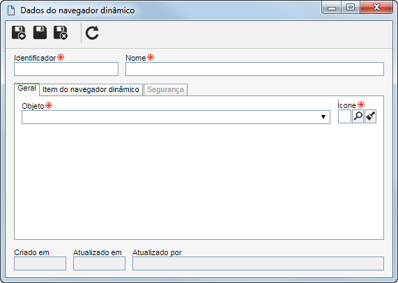Viewport: 398px width, 283px height.
Task: Open Item do navegador dinâmico tab
Action: coord(91,90)
